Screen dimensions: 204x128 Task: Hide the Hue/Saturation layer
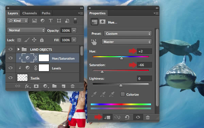[x=11, y=58]
